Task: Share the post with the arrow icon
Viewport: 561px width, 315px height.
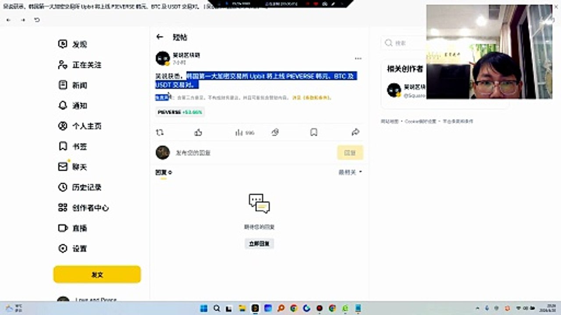Action: point(355,132)
